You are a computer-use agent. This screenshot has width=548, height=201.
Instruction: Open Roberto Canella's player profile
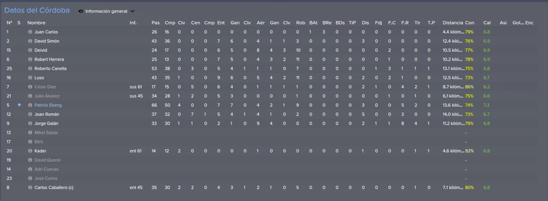coord(50,68)
